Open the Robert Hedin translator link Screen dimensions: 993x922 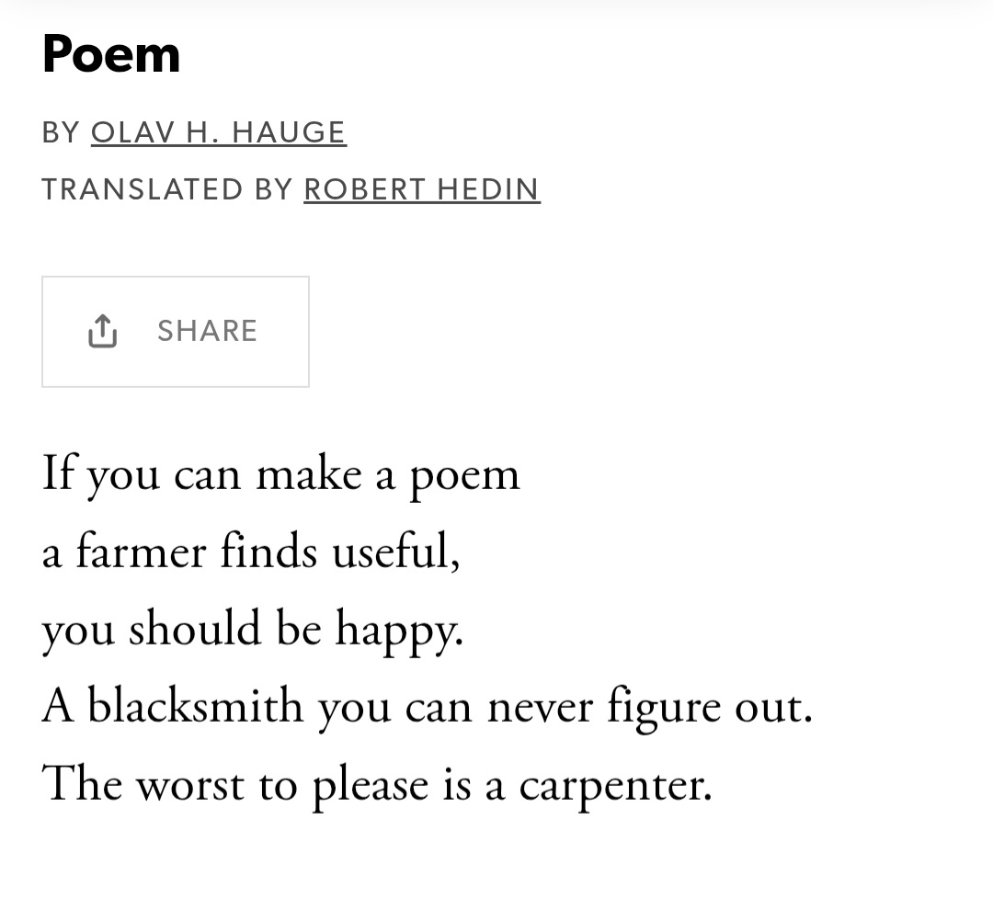tap(421, 188)
